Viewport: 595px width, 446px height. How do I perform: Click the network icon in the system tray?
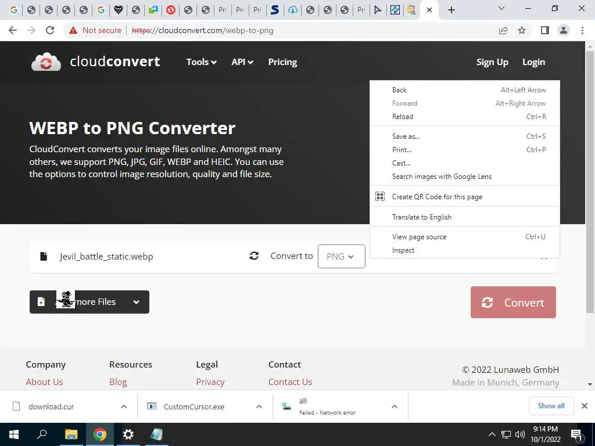(506, 434)
